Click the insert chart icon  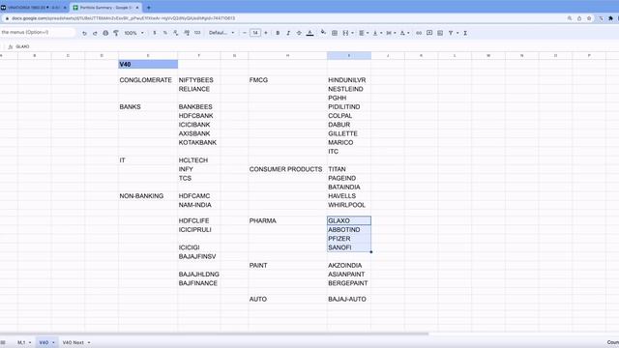click(440, 33)
